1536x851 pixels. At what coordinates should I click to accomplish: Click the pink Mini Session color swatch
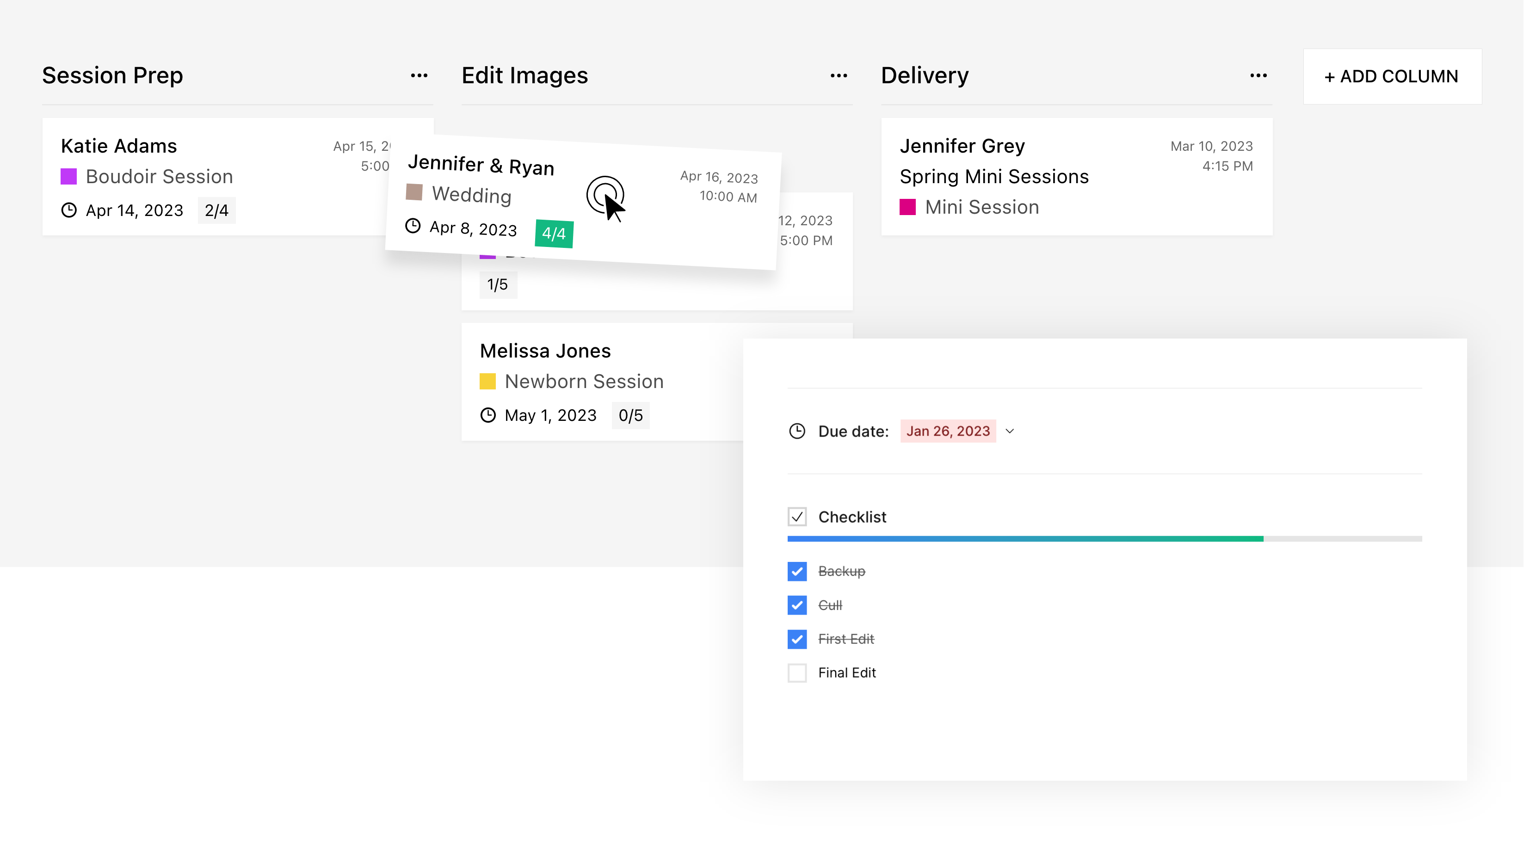pyautogui.click(x=915, y=209)
